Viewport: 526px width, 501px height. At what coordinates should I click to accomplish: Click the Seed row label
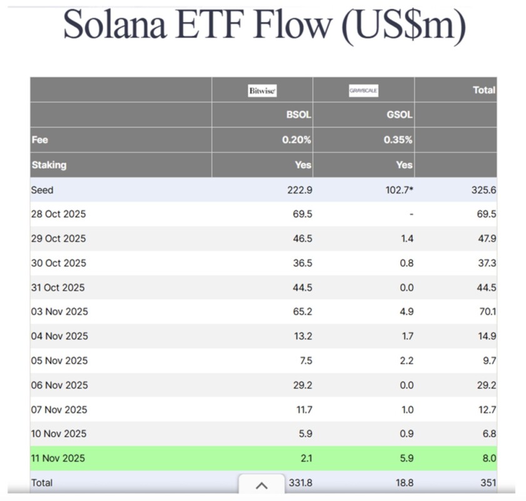point(43,190)
